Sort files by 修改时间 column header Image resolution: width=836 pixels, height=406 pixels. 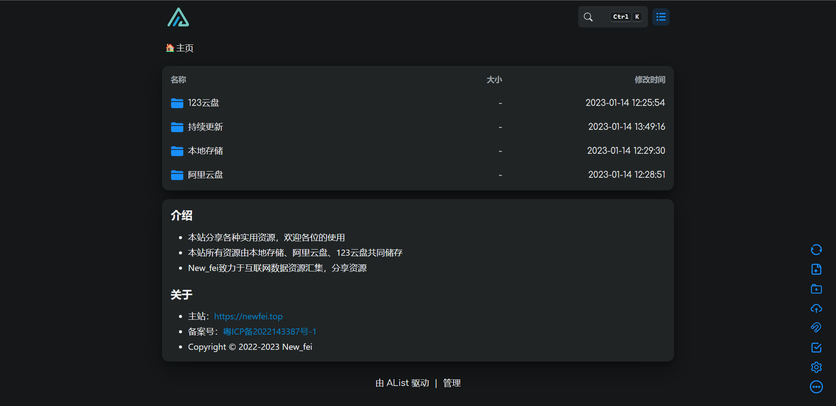pyautogui.click(x=649, y=80)
